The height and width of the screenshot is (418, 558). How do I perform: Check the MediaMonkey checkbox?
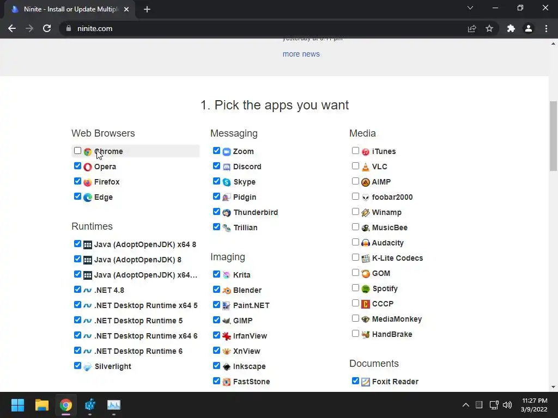(x=355, y=318)
